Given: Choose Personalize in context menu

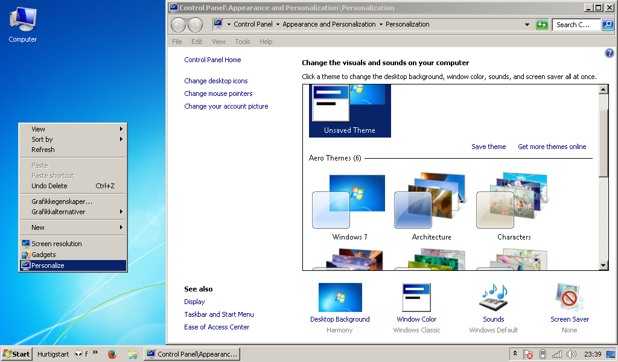Looking at the screenshot, I should tap(73, 265).
